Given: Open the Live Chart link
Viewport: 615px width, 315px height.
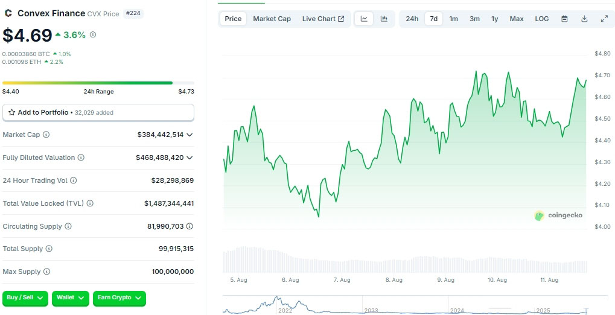Looking at the screenshot, I should tap(323, 19).
